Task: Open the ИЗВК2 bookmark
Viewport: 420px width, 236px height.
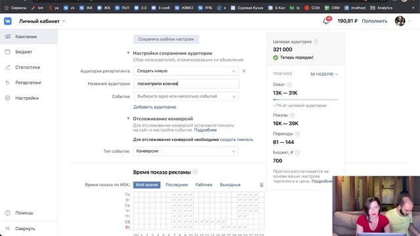Action: [x=184, y=8]
